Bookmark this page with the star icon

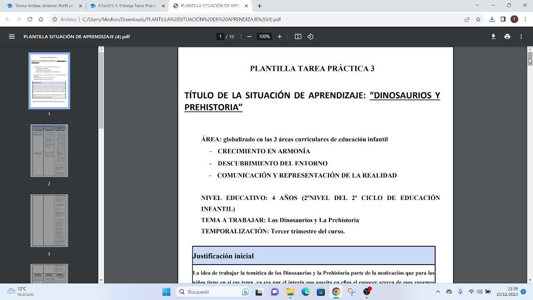coord(478,19)
